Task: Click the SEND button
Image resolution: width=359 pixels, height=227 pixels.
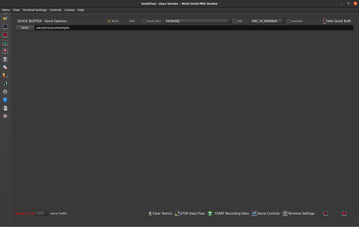Action: coord(25,28)
